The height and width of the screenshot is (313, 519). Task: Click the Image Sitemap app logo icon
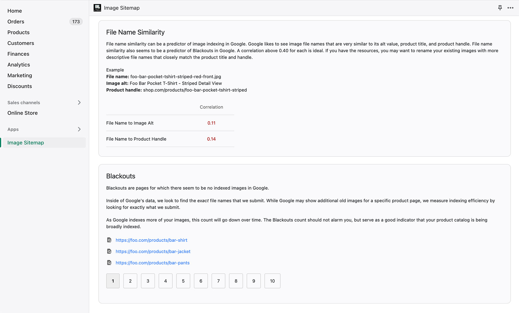click(97, 8)
